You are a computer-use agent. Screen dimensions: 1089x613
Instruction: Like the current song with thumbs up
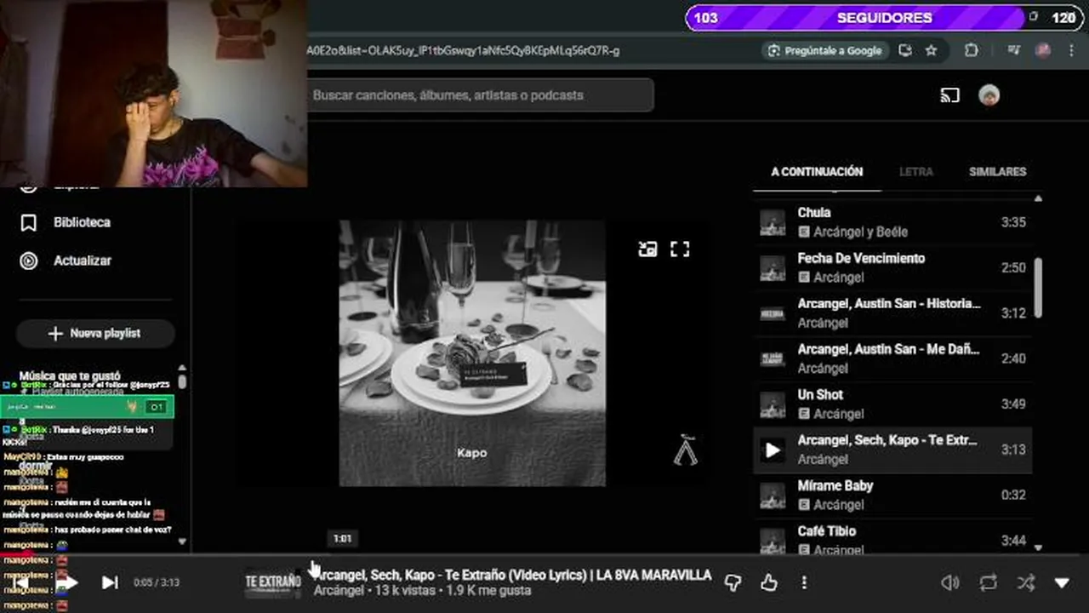pyautogui.click(x=768, y=582)
